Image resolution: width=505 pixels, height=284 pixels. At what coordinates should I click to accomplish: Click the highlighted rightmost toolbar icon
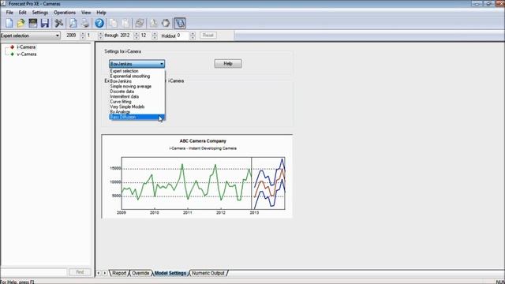click(x=180, y=23)
